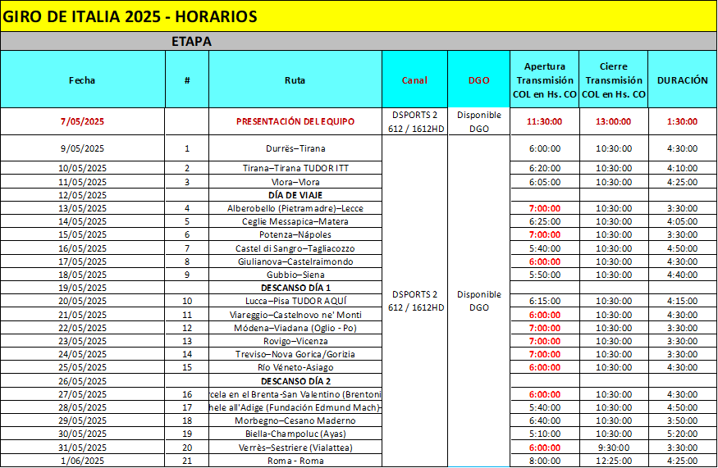The image size is (718, 468).
Task: Click the red "Canal" column header
Action: tap(414, 80)
